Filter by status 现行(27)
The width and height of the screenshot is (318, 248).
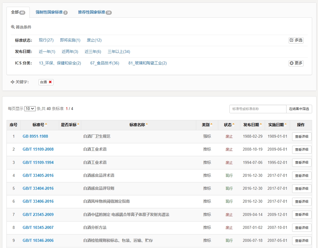(46, 40)
